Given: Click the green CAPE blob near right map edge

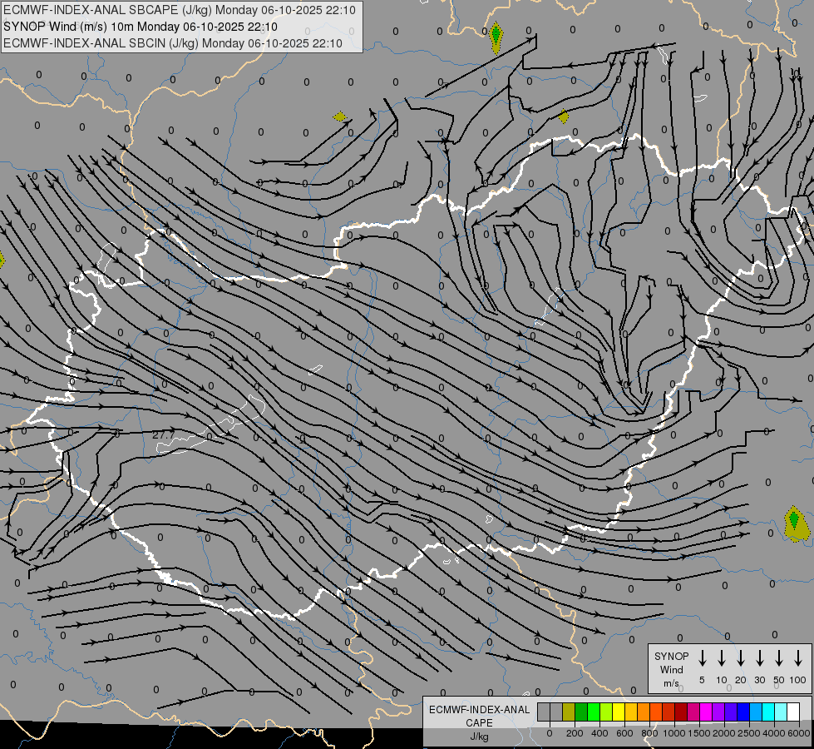Looking at the screenshot, I should point(793,520).
